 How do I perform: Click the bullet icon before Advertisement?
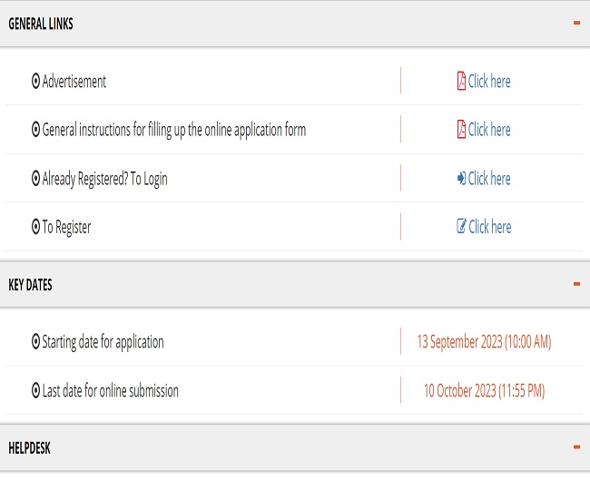pyautogui.click(x=36, y=82)
